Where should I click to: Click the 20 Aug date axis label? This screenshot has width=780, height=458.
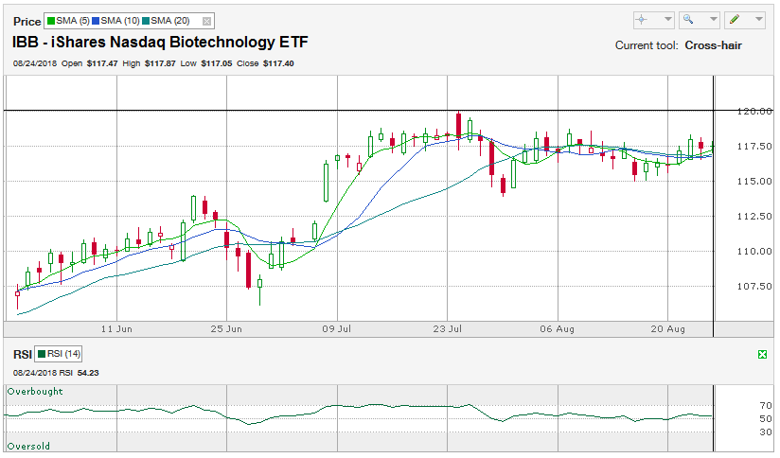667,329
